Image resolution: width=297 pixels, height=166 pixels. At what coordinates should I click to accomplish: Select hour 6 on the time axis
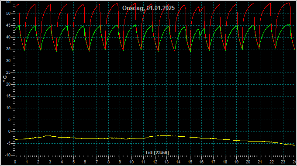(85, 162)
